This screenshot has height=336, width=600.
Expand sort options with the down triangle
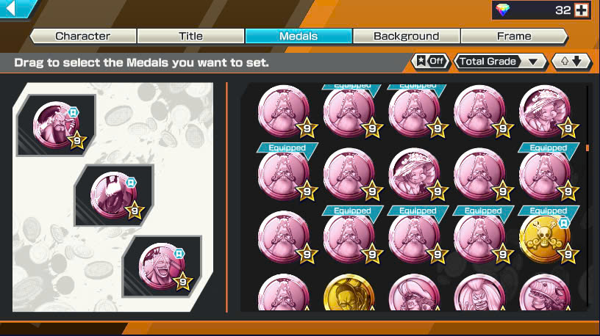coord(532,62)
